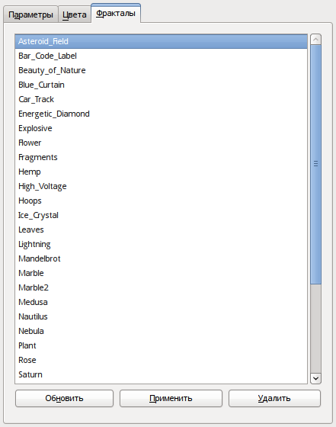Click the empty scrollbar track below thumb
This screenshot has height=427, width=336.
point(315,329)
